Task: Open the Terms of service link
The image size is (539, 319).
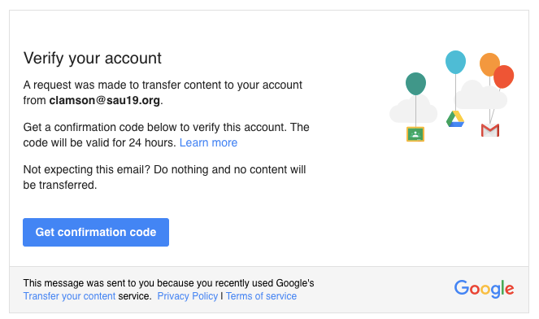Action: [261, 296]
